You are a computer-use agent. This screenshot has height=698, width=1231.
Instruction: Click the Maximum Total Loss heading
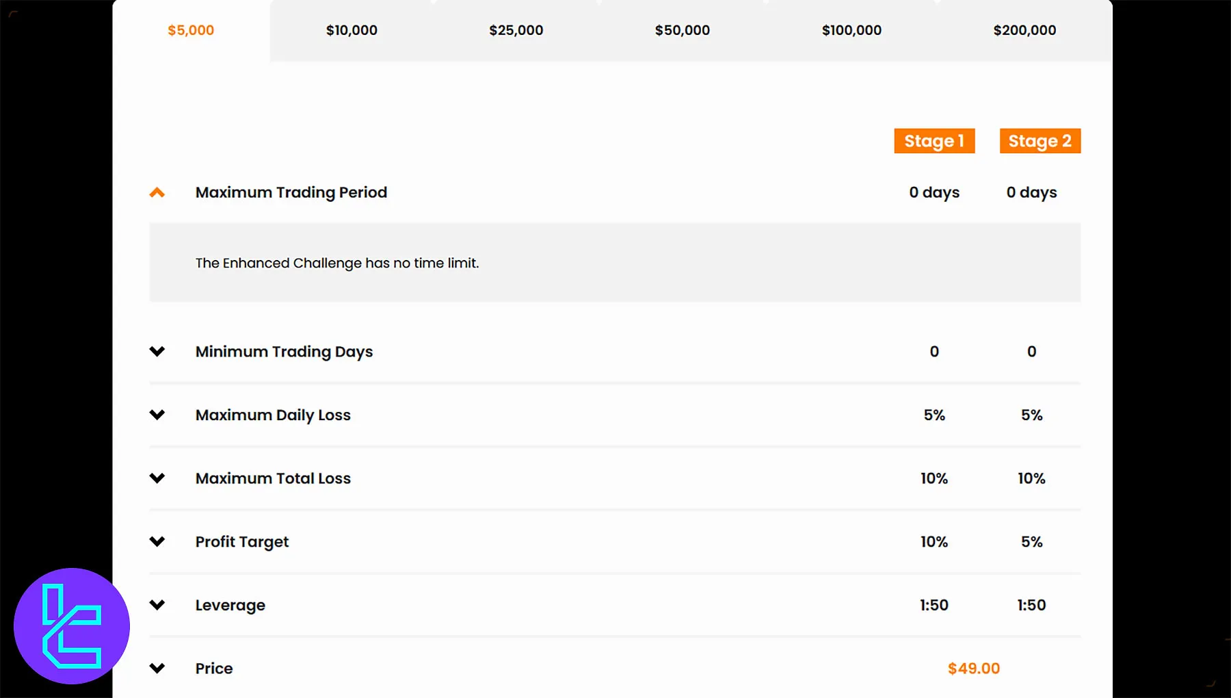click(x=273, y=478)
